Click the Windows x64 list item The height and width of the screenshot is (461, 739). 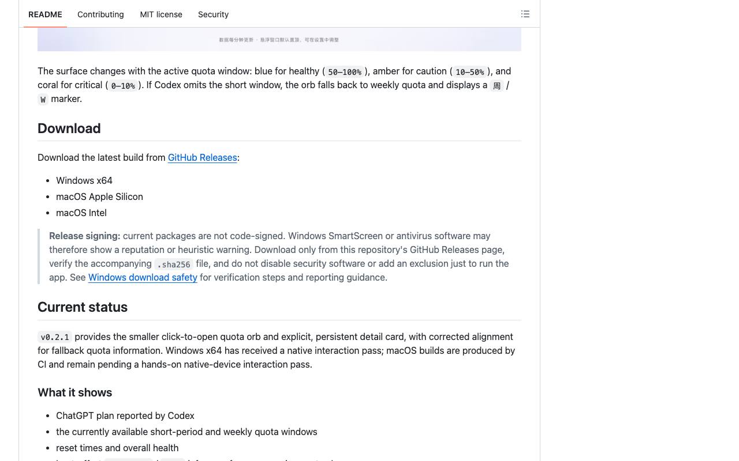[x=84, y=180]
